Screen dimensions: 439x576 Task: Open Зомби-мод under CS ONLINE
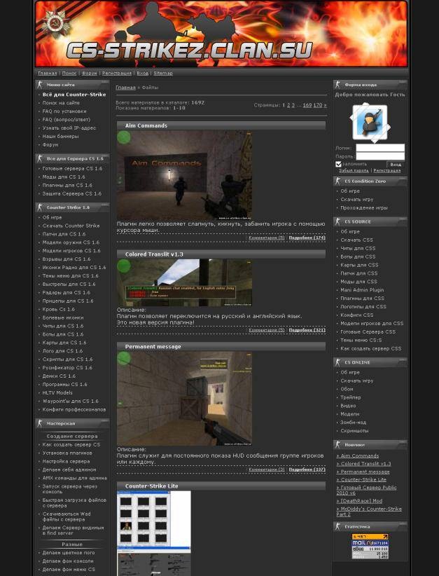point(353,423)
